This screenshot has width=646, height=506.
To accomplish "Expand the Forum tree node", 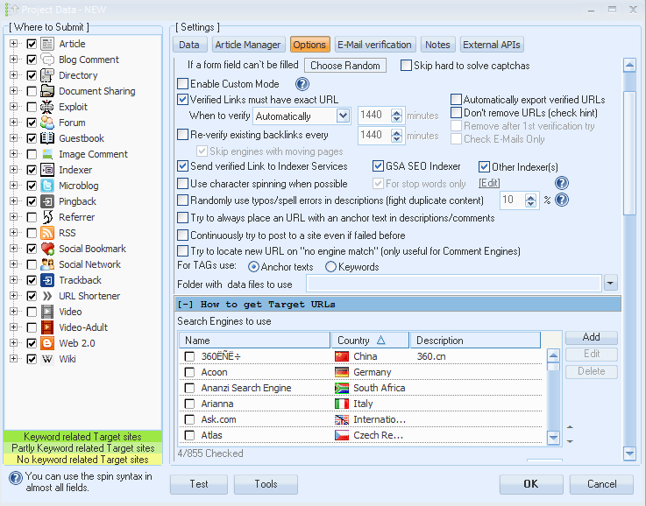I will [x=14, y=123].
